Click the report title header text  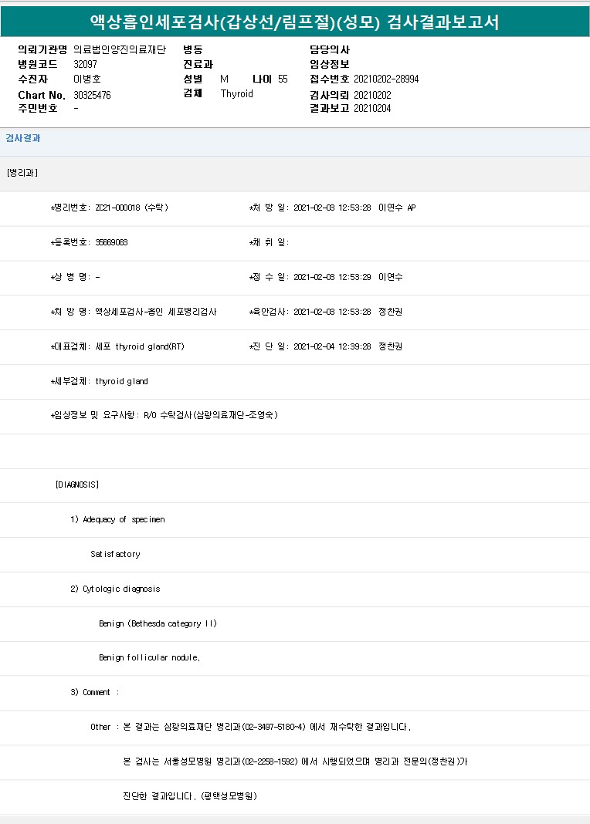(x=294, y=22)
